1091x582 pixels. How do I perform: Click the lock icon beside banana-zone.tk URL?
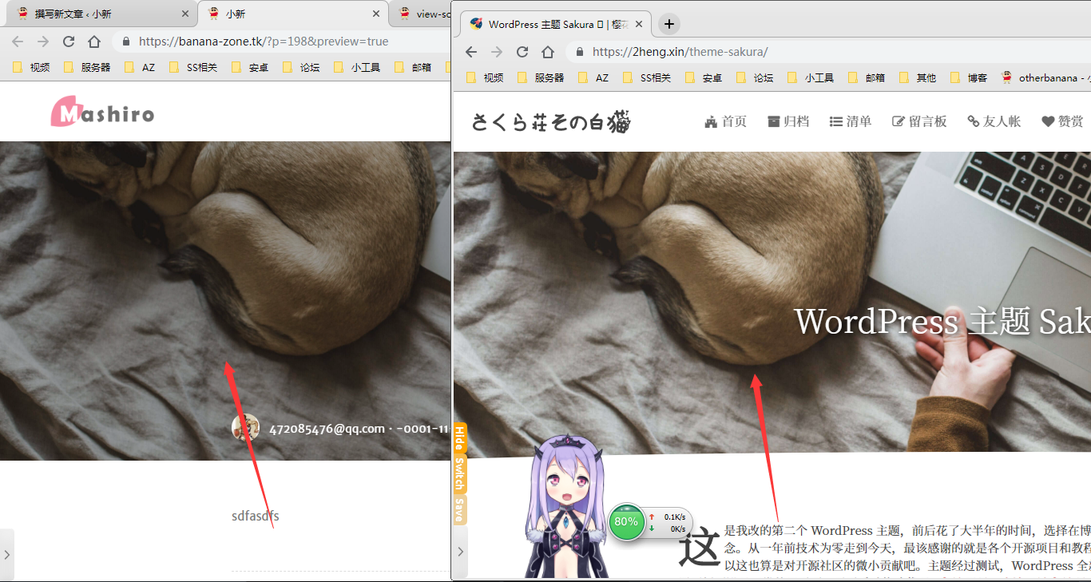click(125, 42)
